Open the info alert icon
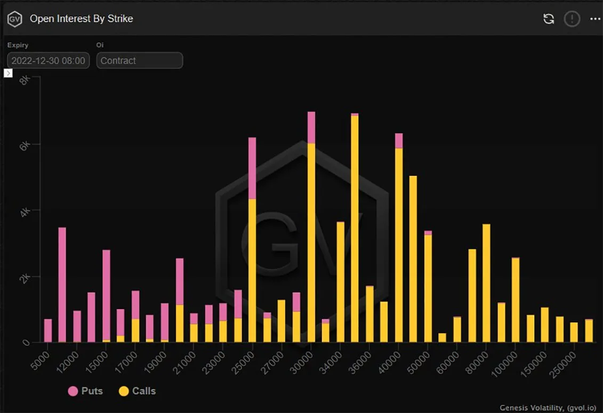603x413 pixels. coord(572,19)
